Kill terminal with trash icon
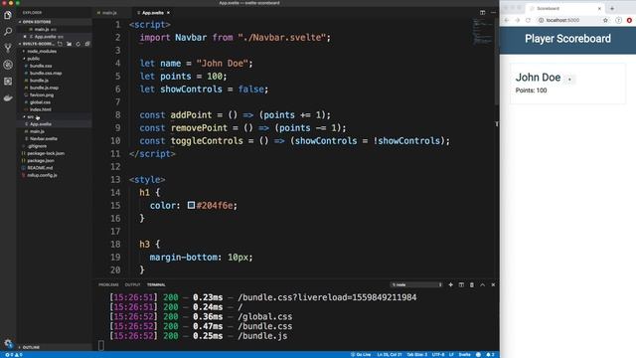Image resolution: width=636 pixels, height=358 pixels. (472, 285)
